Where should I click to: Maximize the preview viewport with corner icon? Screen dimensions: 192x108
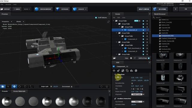click(x=109, y=22)
